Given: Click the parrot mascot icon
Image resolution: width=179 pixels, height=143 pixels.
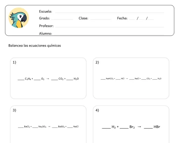Looking at the screenshot, I should coord(19,18).
